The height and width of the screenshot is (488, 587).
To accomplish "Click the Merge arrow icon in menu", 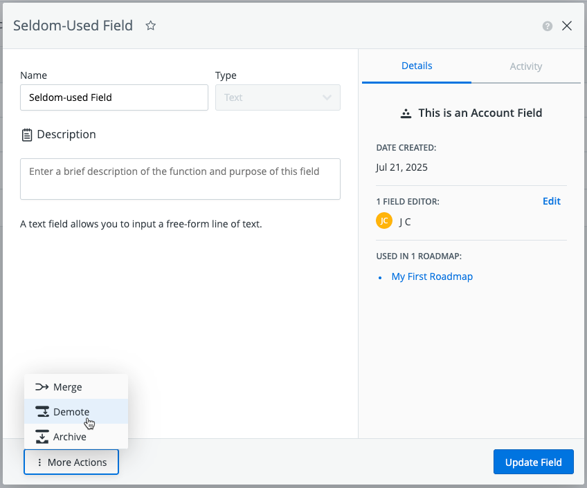I will tap(42, 387).
